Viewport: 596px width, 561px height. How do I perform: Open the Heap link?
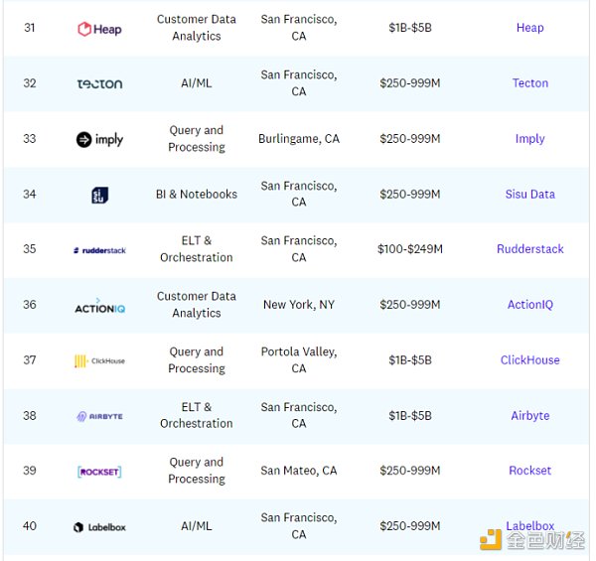tap(529, 28)
